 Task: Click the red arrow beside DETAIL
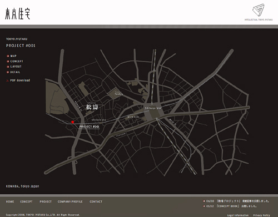(x=8, y=72)
